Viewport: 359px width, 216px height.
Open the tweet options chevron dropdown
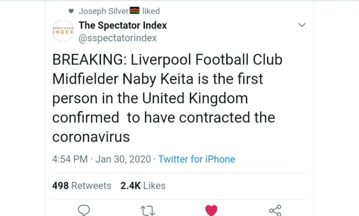click(x=302, y=25)
